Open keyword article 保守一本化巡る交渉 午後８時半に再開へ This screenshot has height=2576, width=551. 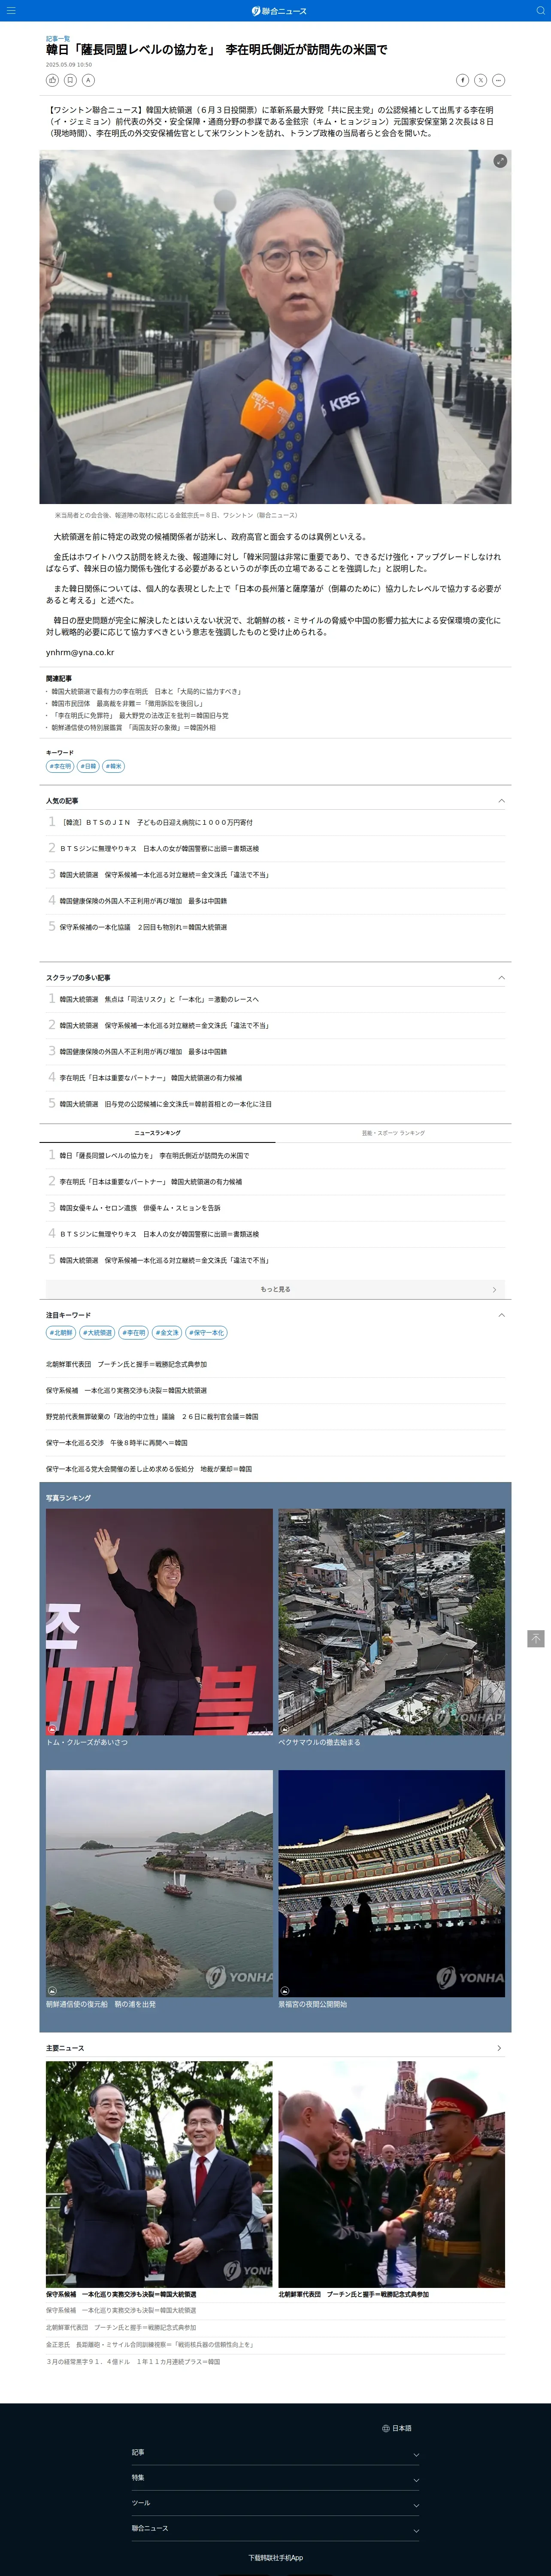coord(117,1443)
